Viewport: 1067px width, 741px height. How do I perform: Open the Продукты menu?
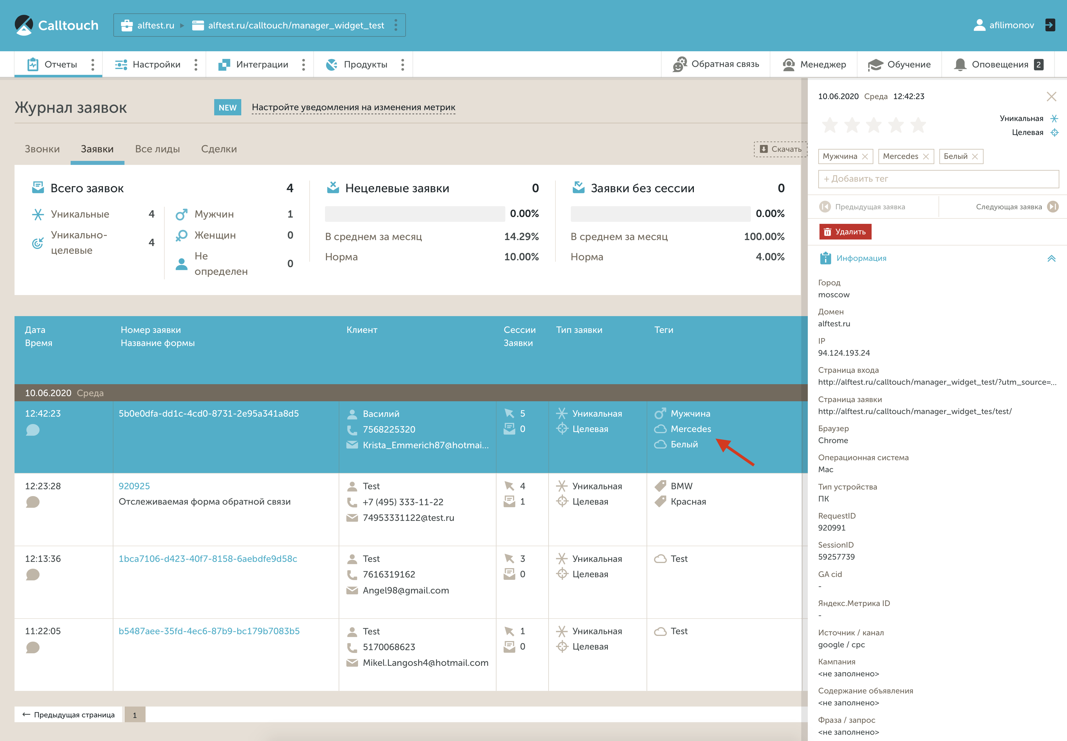pos(357,65)
